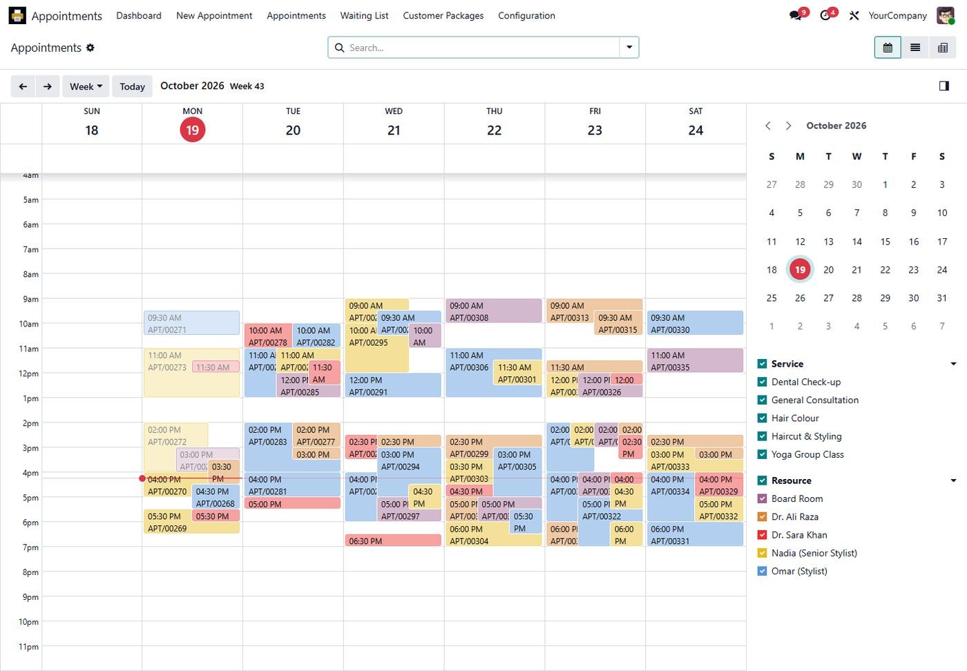The width and height of the screenshot is (967, 671).
Task: Open Saturday's 06:00 PM APT/00331 appointment
Action: click(x=695, y=534)
